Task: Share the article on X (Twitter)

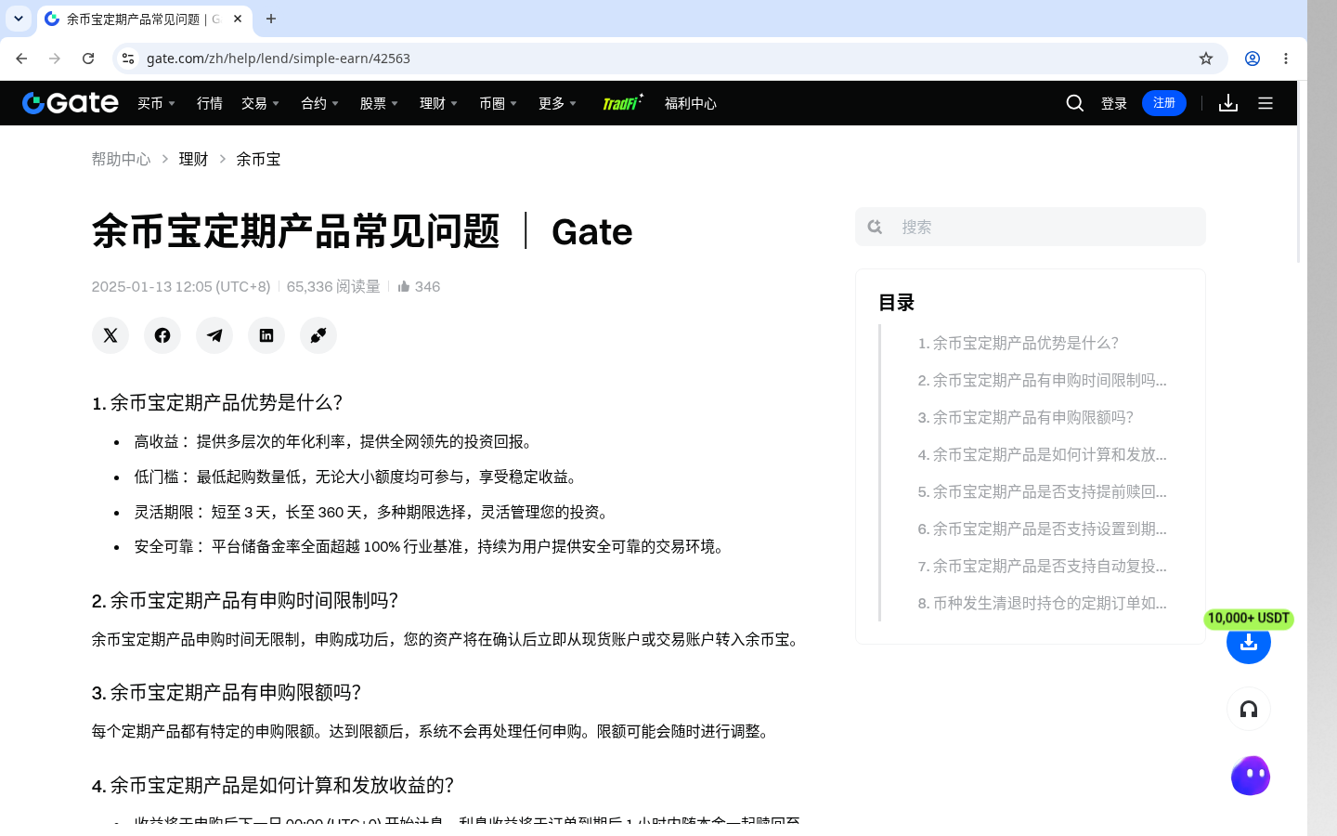Action: click(x=110, y=335)
